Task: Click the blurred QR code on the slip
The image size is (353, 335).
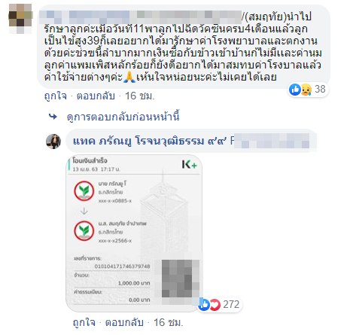Action: pyautogui.click(x=181, y=279)
